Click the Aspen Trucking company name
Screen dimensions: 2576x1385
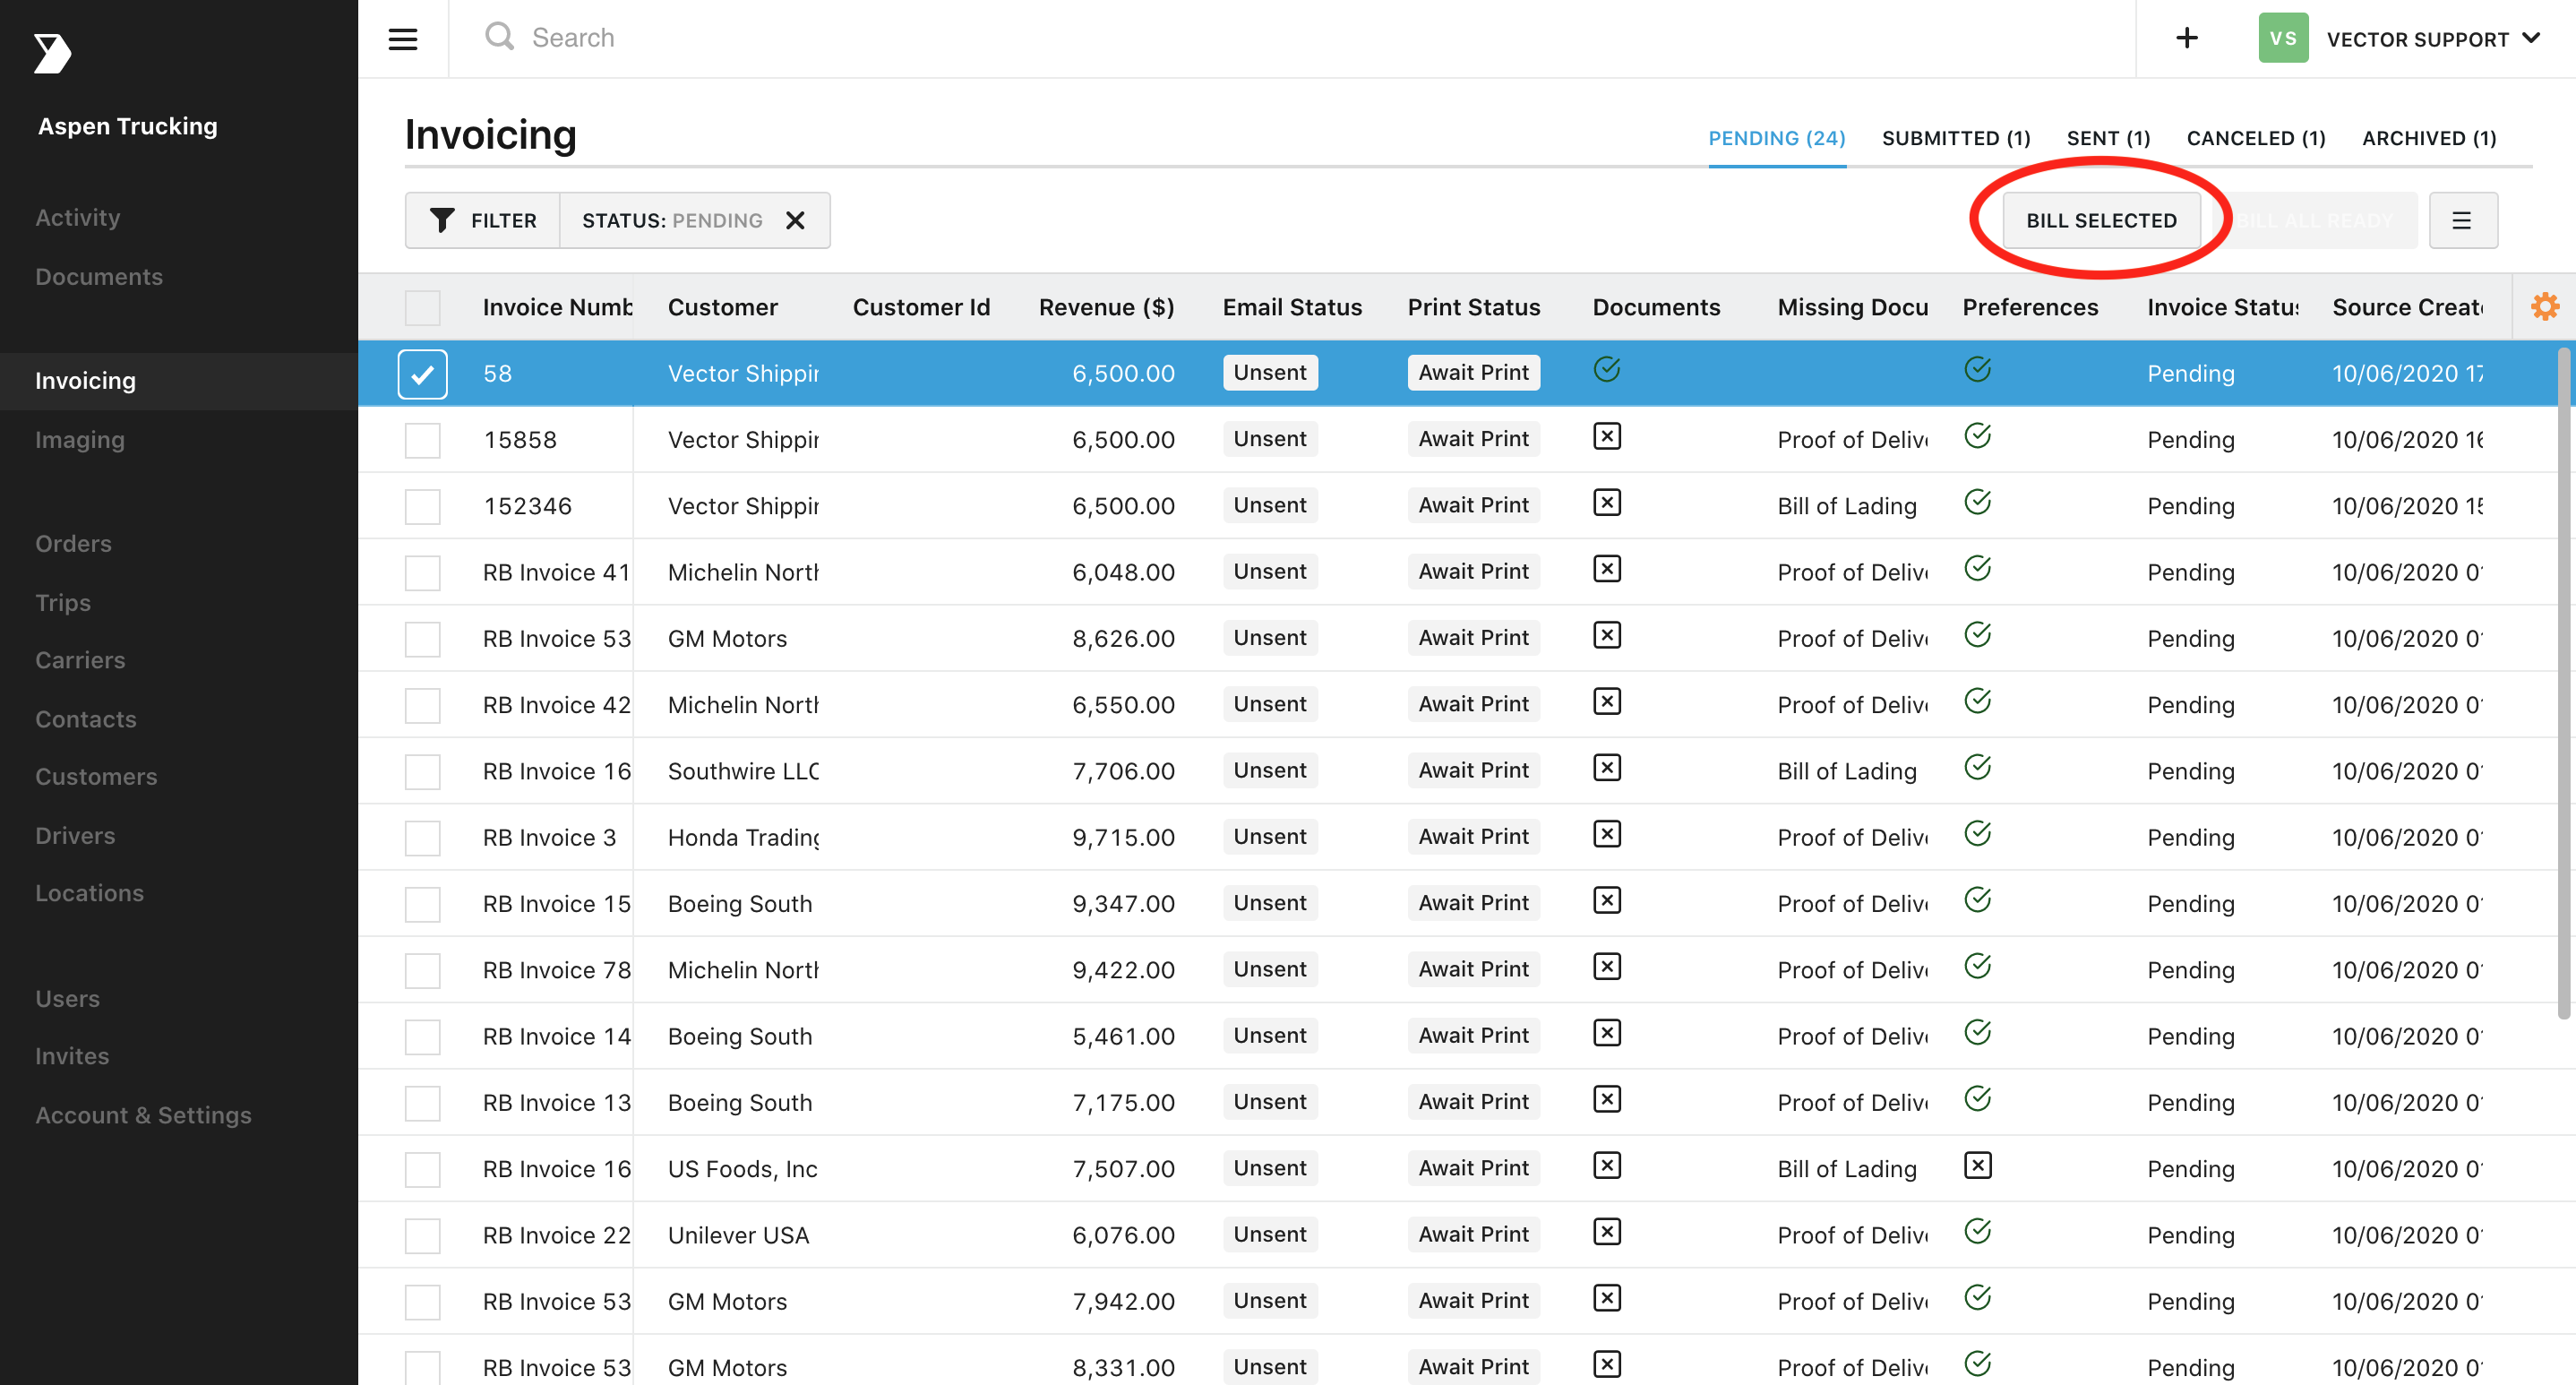click(x=128, y=126)
